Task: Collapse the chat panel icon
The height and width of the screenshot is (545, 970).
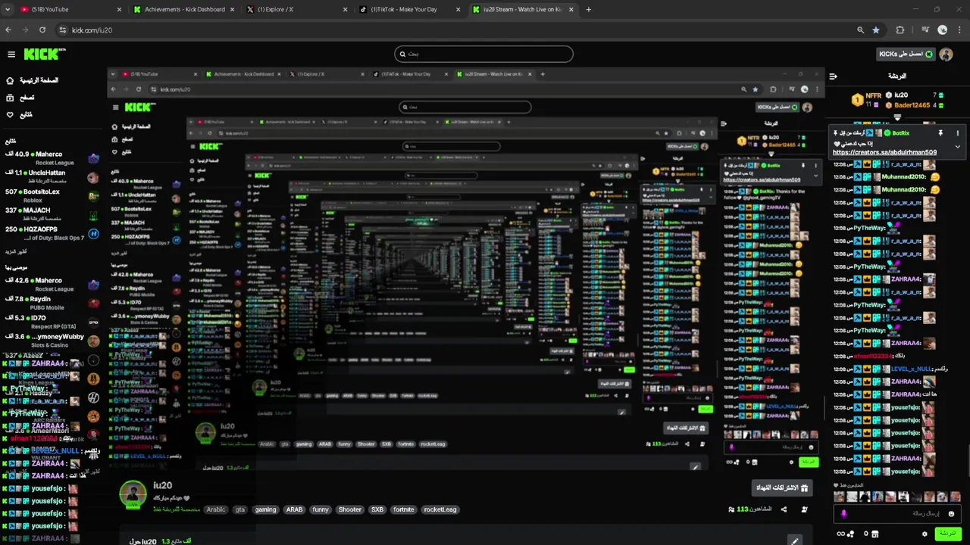Action: click(x=833, y=76)
